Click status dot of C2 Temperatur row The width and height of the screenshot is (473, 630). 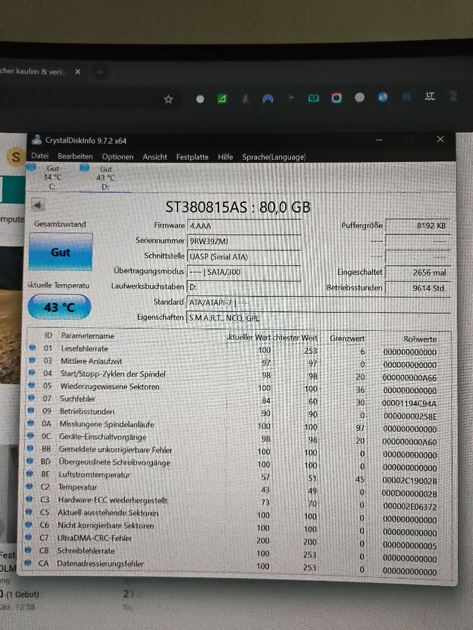29,486
